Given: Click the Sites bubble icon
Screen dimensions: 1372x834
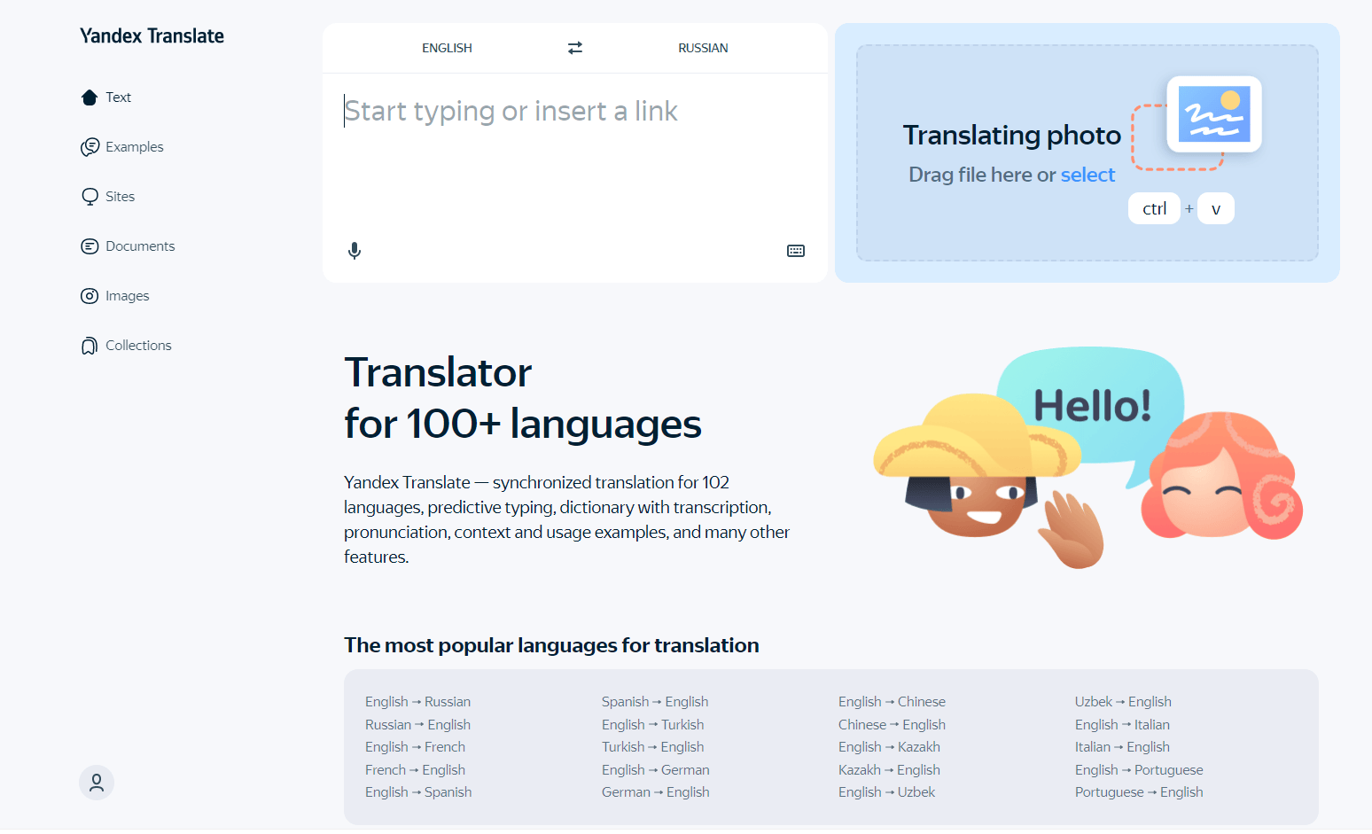Looking at the screenshot, I should [x=90, y=197].
